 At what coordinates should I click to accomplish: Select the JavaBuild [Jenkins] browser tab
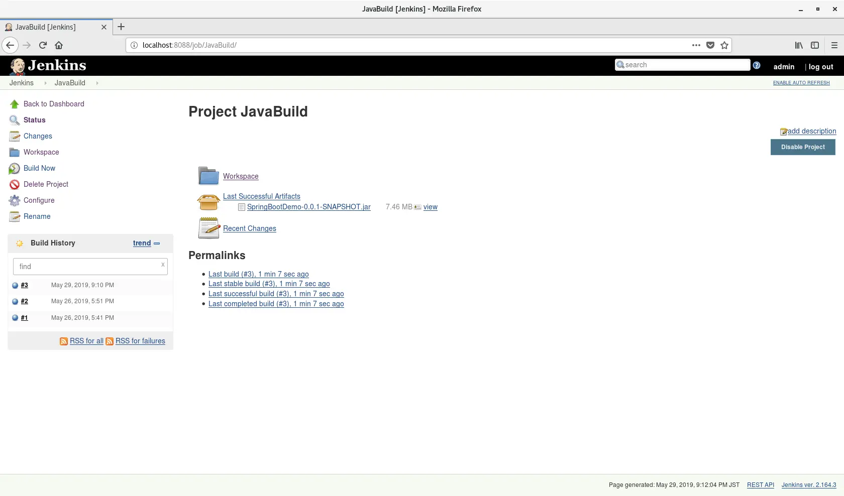tap(55, 27)
